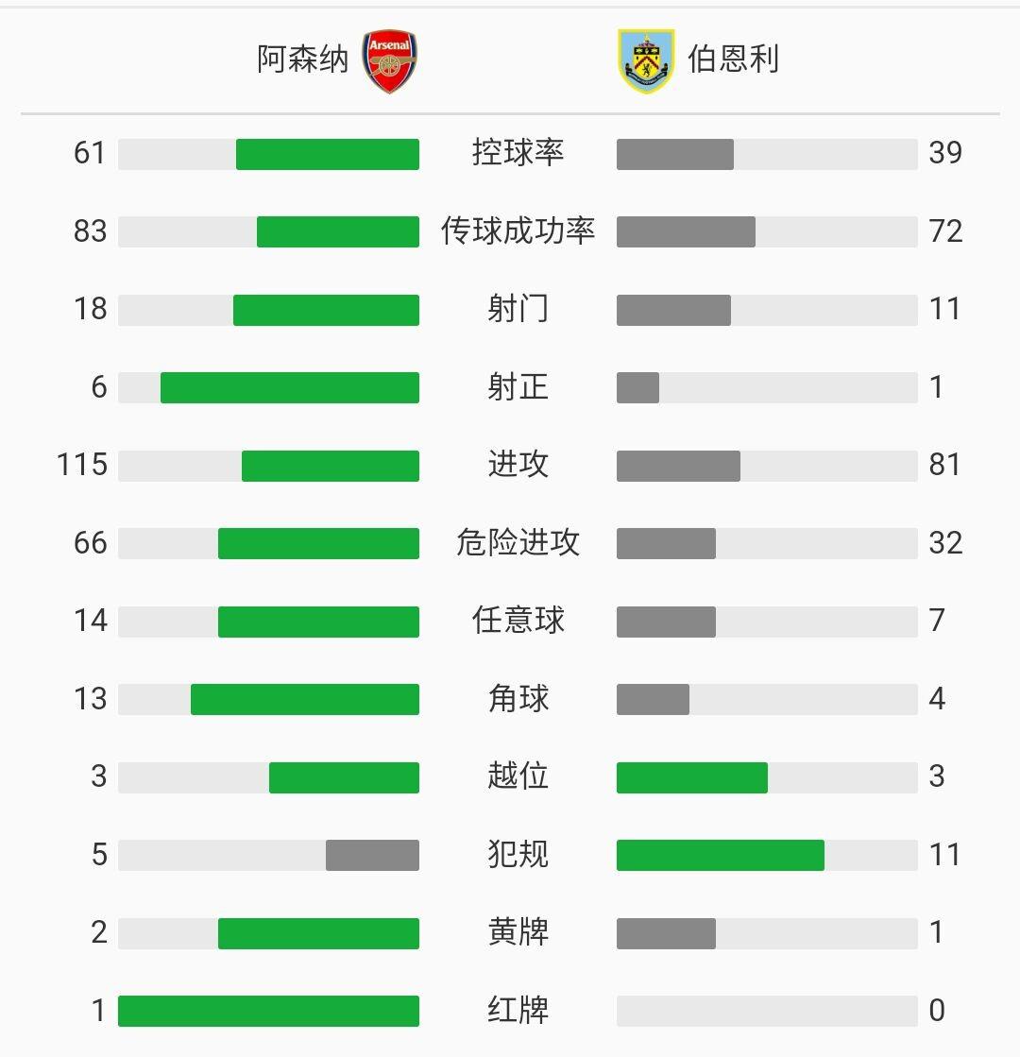Click Burnley's green 犯规 bar
Viewport: 1020px width, 1057px height.
pyautogui.click(x=720, y=856)
